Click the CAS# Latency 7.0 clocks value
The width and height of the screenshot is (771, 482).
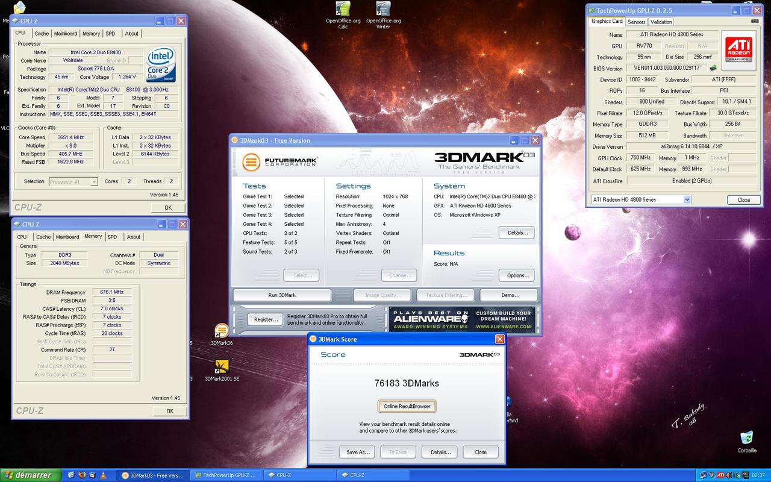[112, 308]
